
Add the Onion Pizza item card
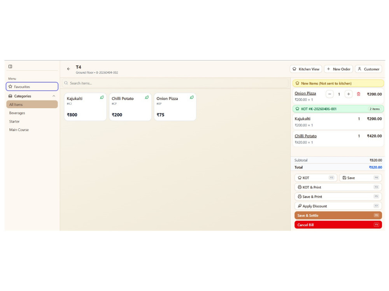click(175, 107)
